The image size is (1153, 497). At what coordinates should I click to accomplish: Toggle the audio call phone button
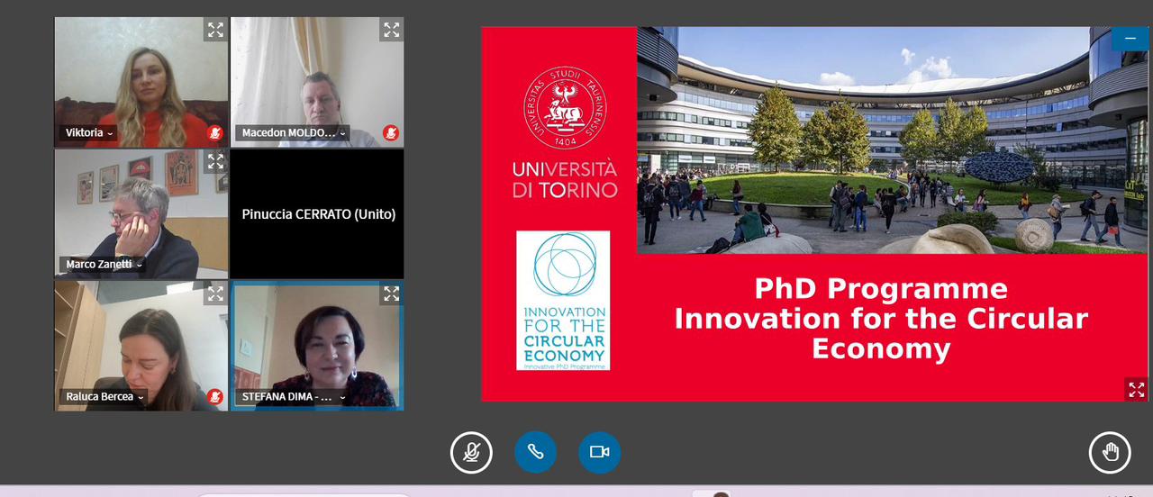[x=535, y=452]
